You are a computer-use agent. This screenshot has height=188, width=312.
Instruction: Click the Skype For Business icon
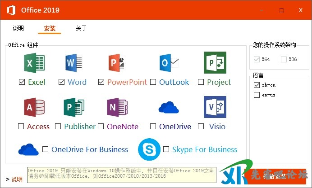(149, 149)
